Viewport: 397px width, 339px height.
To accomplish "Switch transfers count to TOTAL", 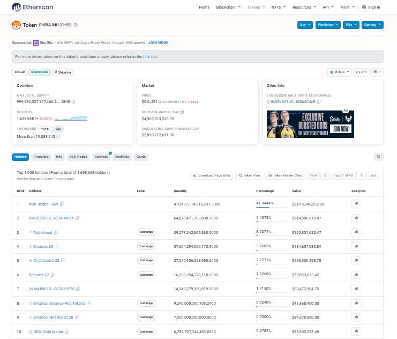I will 46,129.
